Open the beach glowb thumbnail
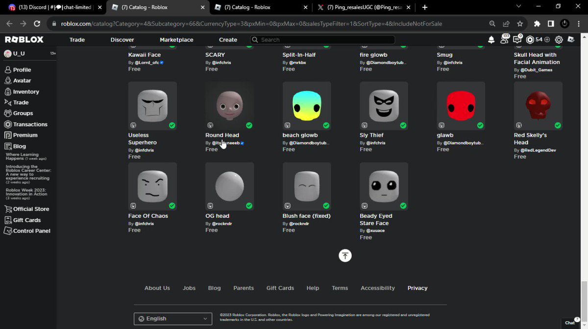 [307, 106]
